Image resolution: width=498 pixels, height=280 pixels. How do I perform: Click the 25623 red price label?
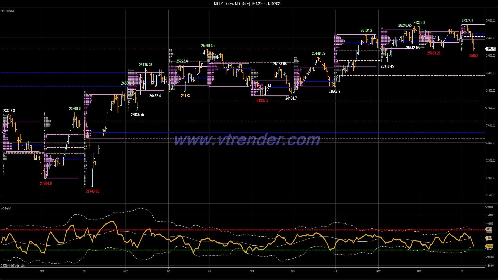[x=474, y=55]
